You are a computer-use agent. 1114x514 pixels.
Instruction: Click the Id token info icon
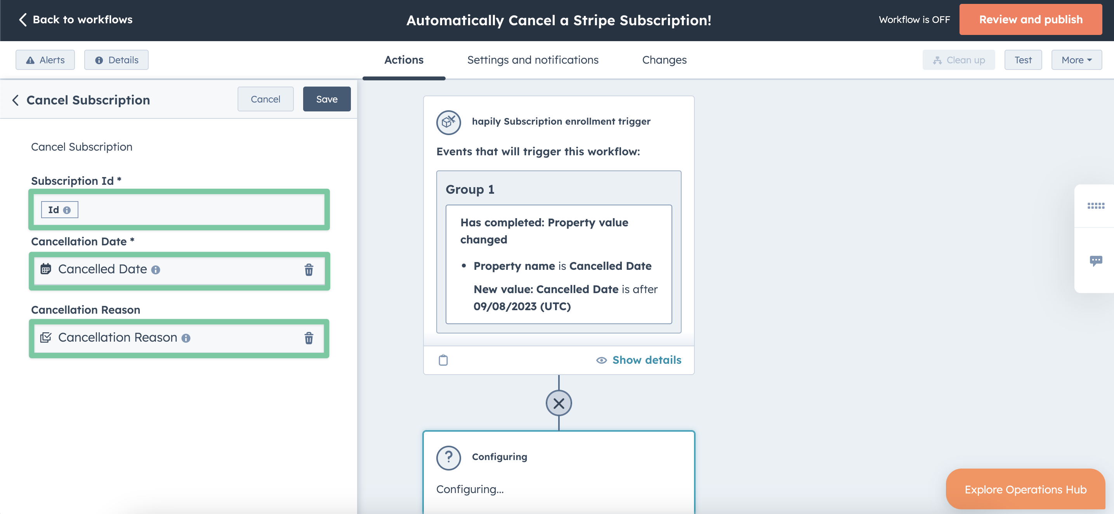67,210
